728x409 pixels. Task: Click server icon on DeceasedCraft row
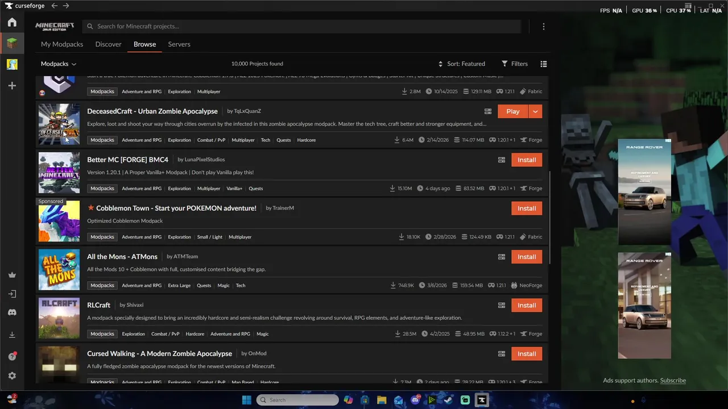[488, 111]
